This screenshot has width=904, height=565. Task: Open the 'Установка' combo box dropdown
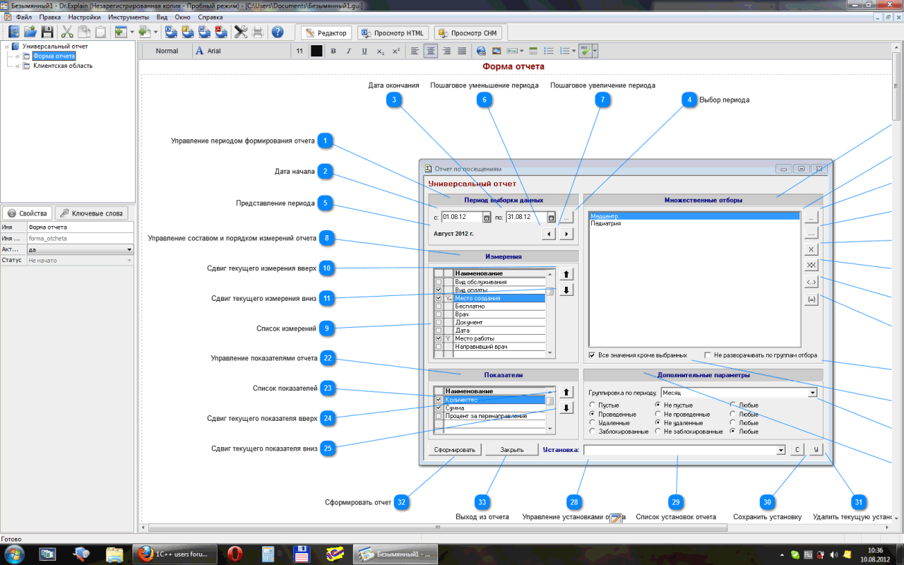pos(780,450)
